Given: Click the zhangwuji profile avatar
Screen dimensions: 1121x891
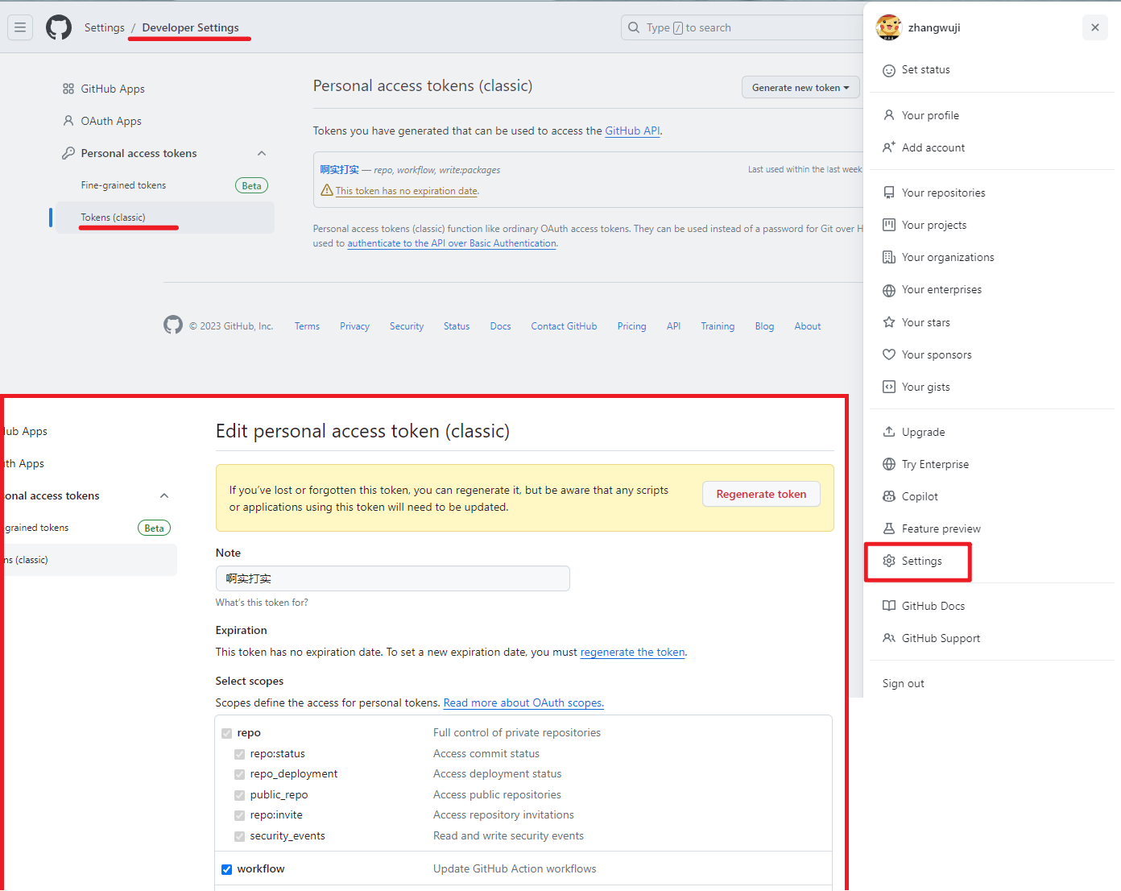Looking at the screenshot, I should (x=888, y=27).
